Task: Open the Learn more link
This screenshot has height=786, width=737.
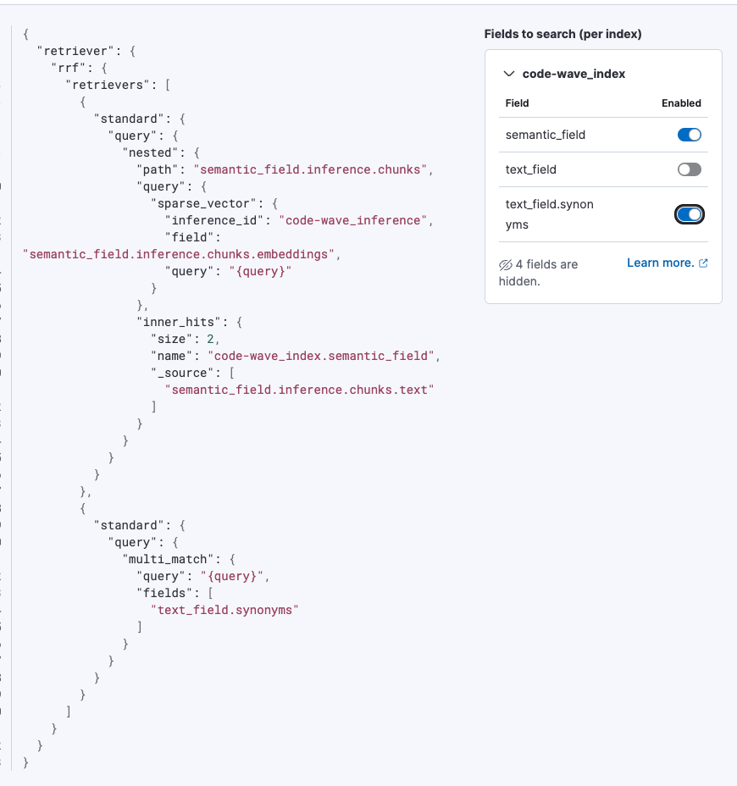Action: tap(660, 263)
